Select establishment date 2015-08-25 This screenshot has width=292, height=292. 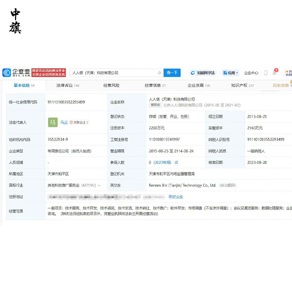pos(257,117)
